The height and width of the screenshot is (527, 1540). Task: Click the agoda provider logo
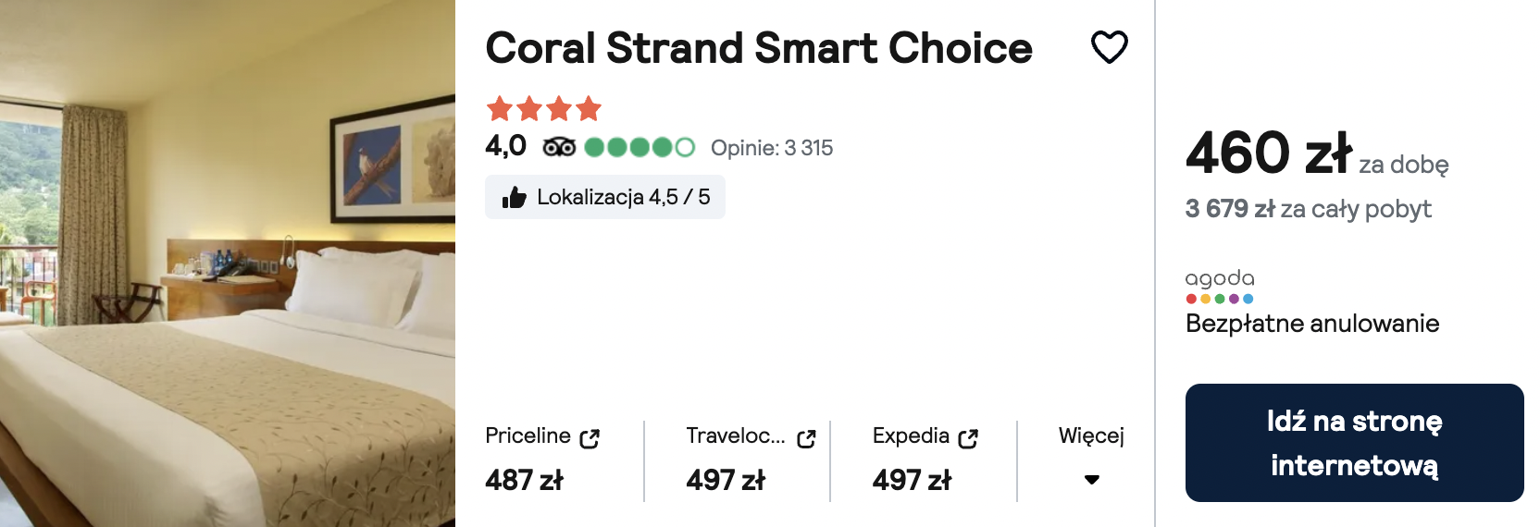tap(1220, 286)
